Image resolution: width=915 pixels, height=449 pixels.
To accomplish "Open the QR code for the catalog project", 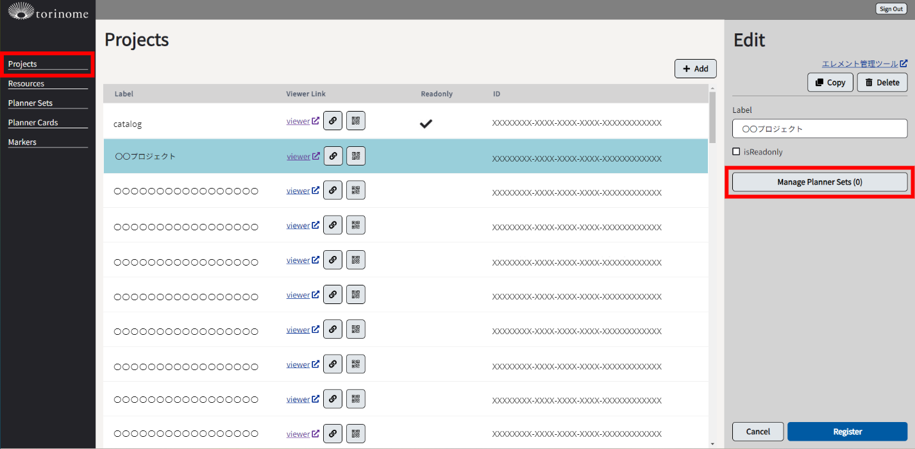I will click(356, 121).
